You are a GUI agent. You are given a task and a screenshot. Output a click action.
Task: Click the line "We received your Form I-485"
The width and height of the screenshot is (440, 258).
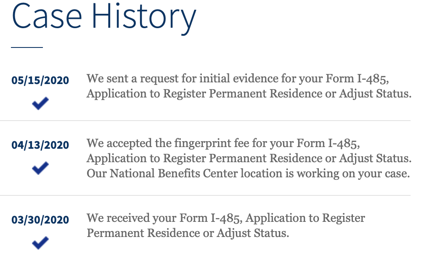(x=225, y=218)
